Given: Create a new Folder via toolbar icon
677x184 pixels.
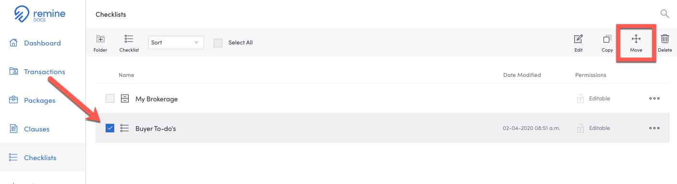Looking at the screenshot, I should coord(100,39).
